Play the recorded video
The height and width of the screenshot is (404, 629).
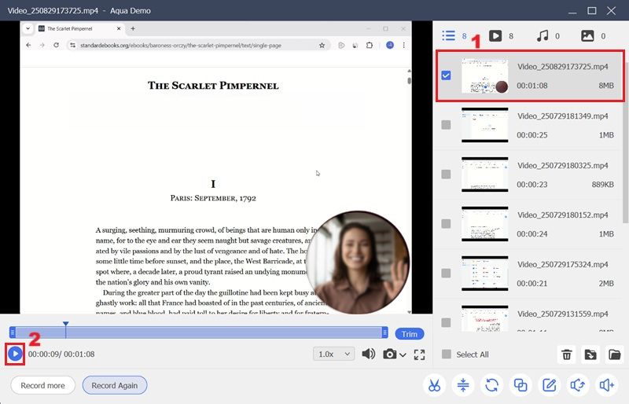tap(15, 354)
